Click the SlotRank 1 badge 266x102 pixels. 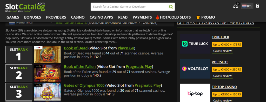point(19,54)
